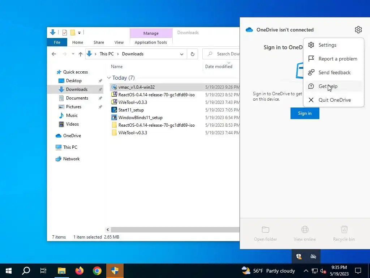Open the Windows Start menu
Image resolution: width=370 pixels, height=278 pixels.
coord(9,271)
